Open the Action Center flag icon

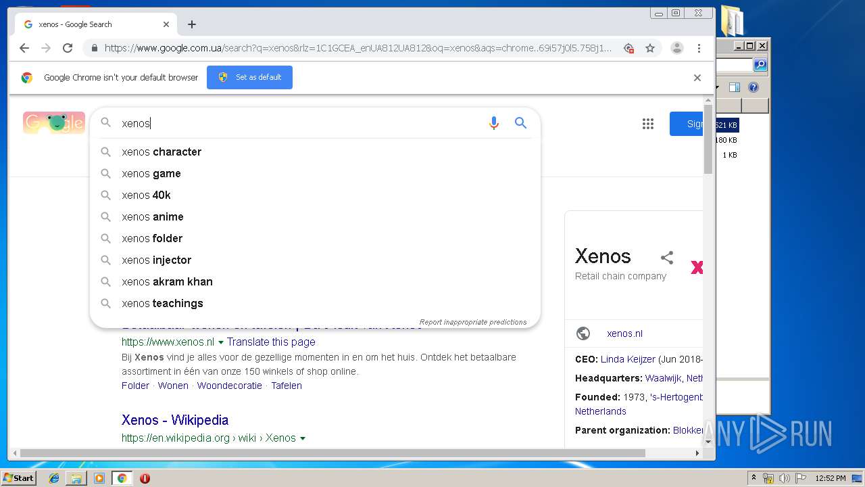tap(801, 478)
